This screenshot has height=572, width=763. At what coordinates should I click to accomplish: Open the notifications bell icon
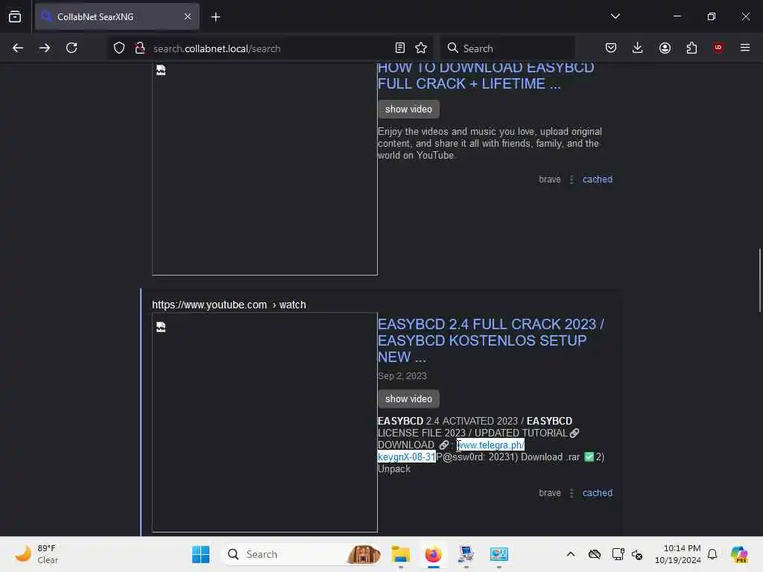(x=712, y=554)
